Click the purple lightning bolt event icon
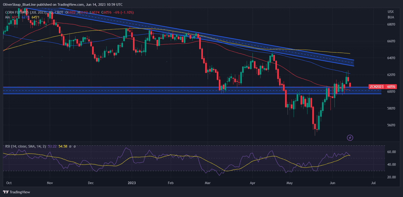 (x=350, y=138)
